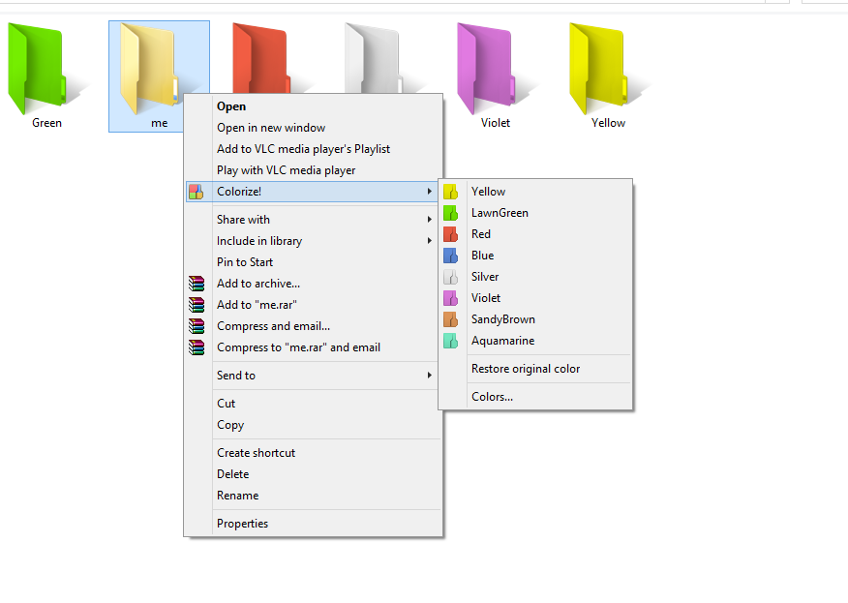The image size is (848, 603).
Task: Select the LawnGreen colorize folder icon
Action: click(x=451, y=212)
